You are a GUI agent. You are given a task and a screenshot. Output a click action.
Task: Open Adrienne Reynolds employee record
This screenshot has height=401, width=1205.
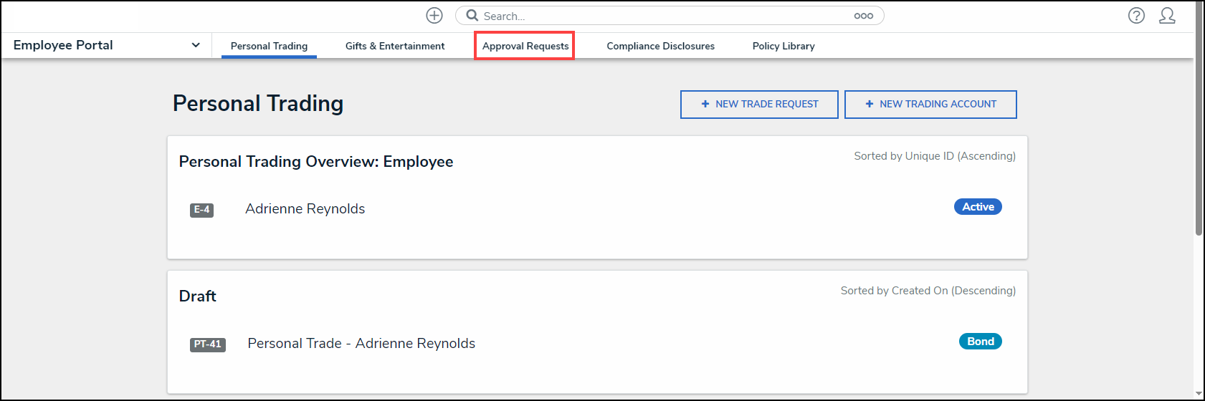click(x=305, y=209)
